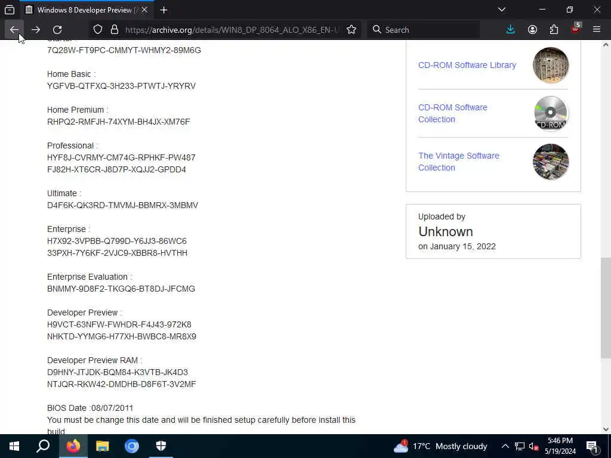Click the Ultimate key D4F6K-QK3RD

tap(122, 205)
